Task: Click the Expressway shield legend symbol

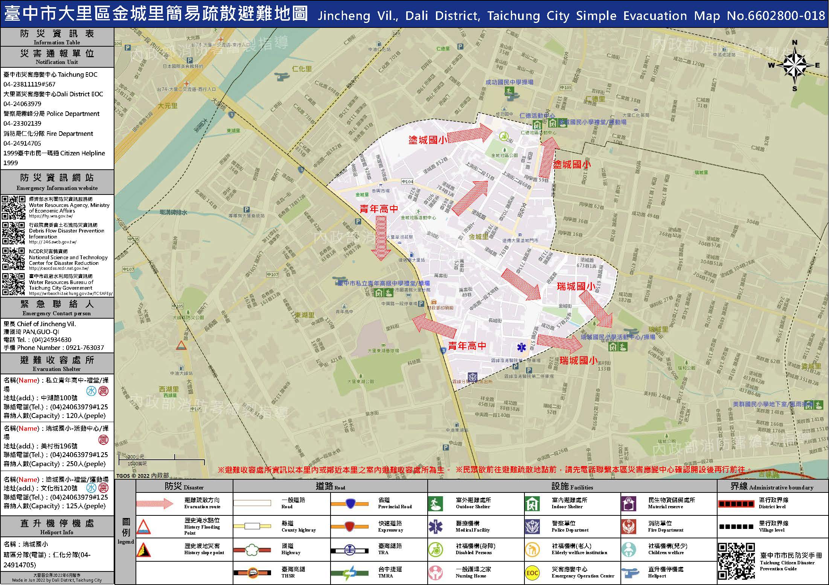Action: (350, 527)
